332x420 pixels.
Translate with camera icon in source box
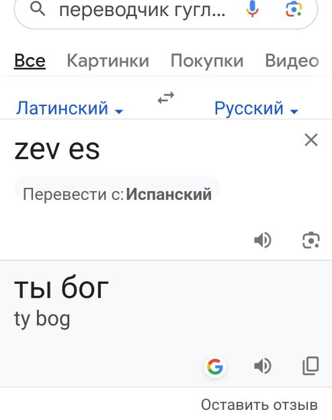pyautogui.click(x=310, y=240)
